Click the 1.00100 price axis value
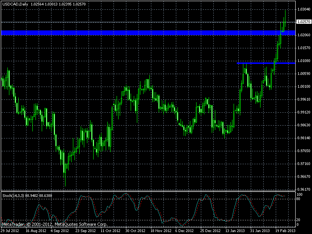The width and height of the screenshot is (312, 234). click(304, 86)
